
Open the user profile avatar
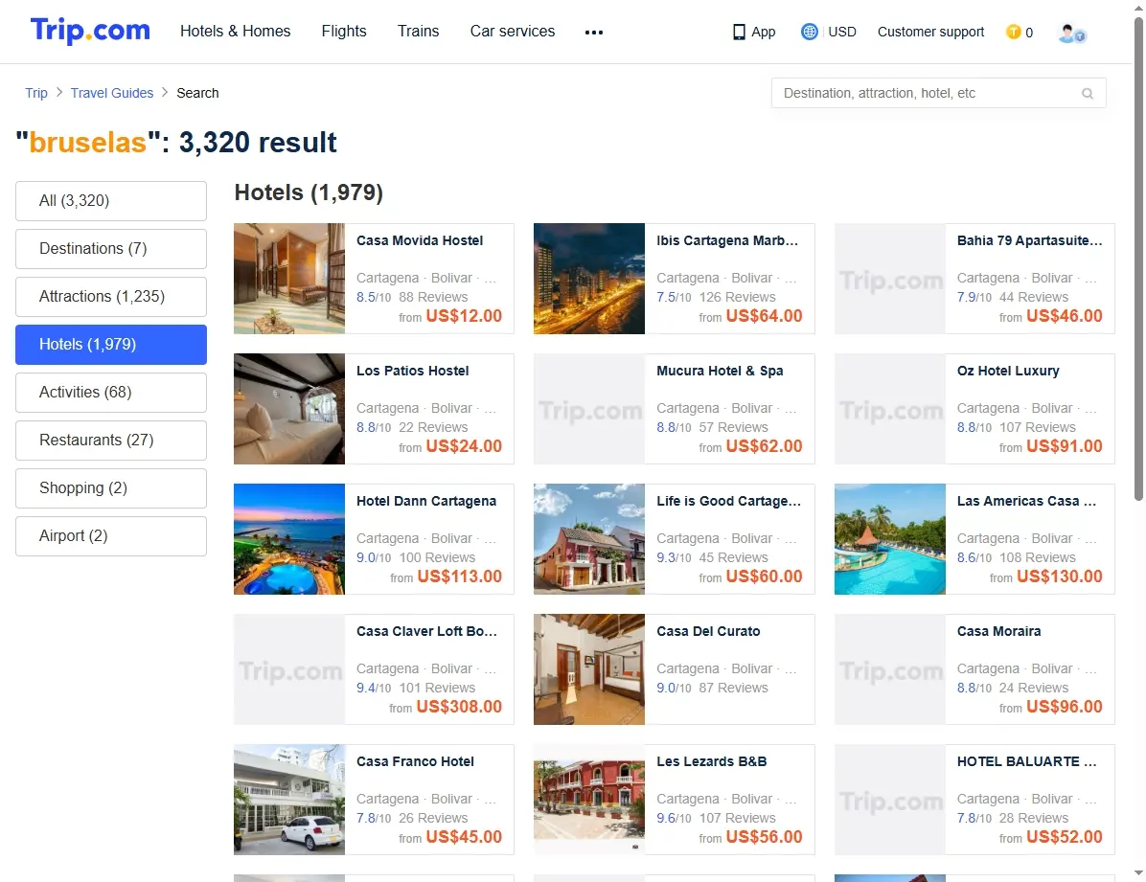pos(1071,33)
